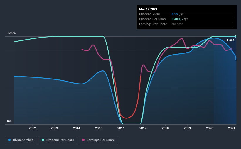Click the 2020 x-axis label

point(210,128)
